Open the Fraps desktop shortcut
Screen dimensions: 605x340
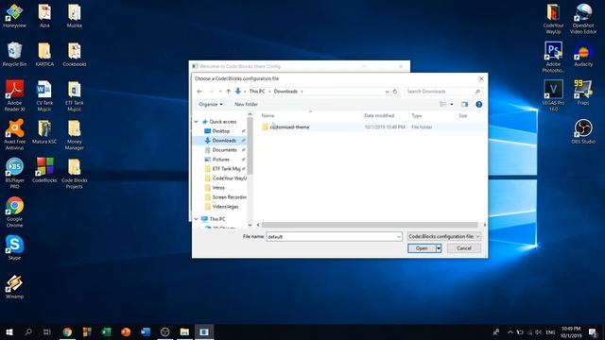583,93
